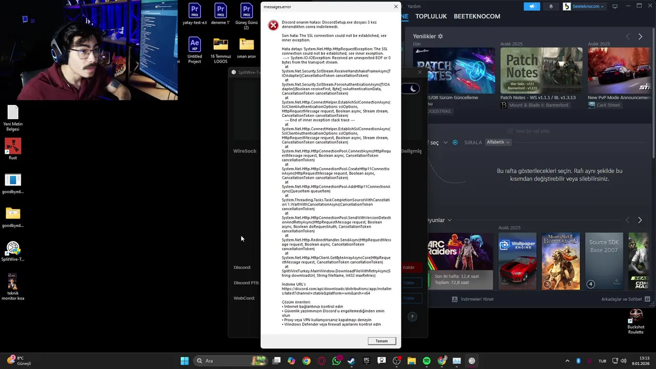Show hidden system tray icons chevron
Viewport: 656px width, 369px height.
(567, 361)
